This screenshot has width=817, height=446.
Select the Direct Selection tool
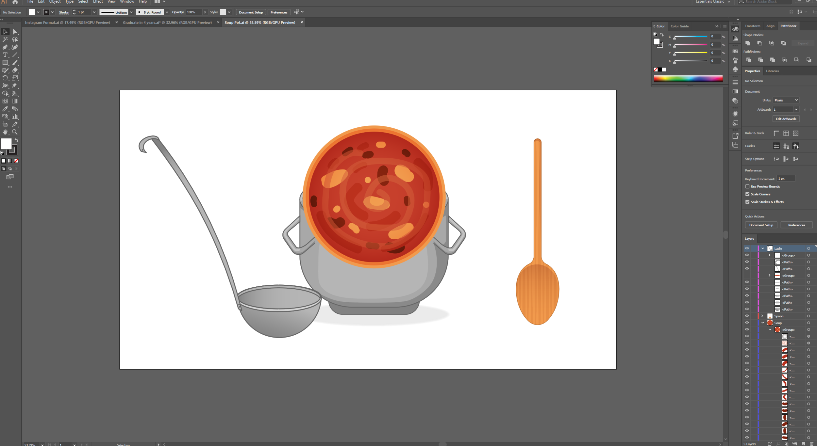pos(15,32)
